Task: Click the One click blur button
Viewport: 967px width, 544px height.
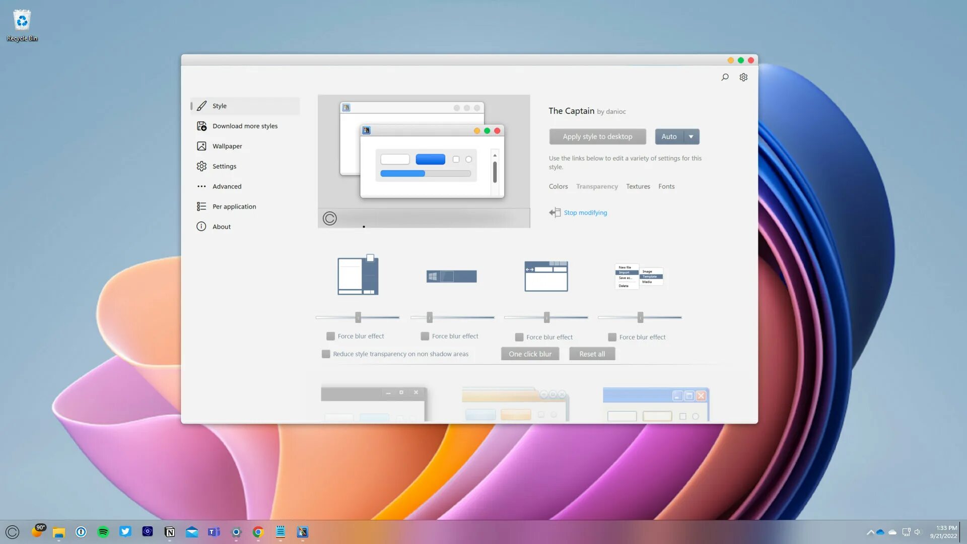Action: (x=530, y=354)
